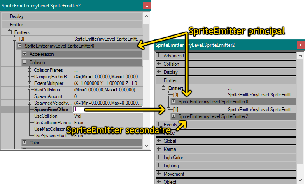Collapse the Collision section in left window
The width and height of the screenshot is (305, 185).
25,62
